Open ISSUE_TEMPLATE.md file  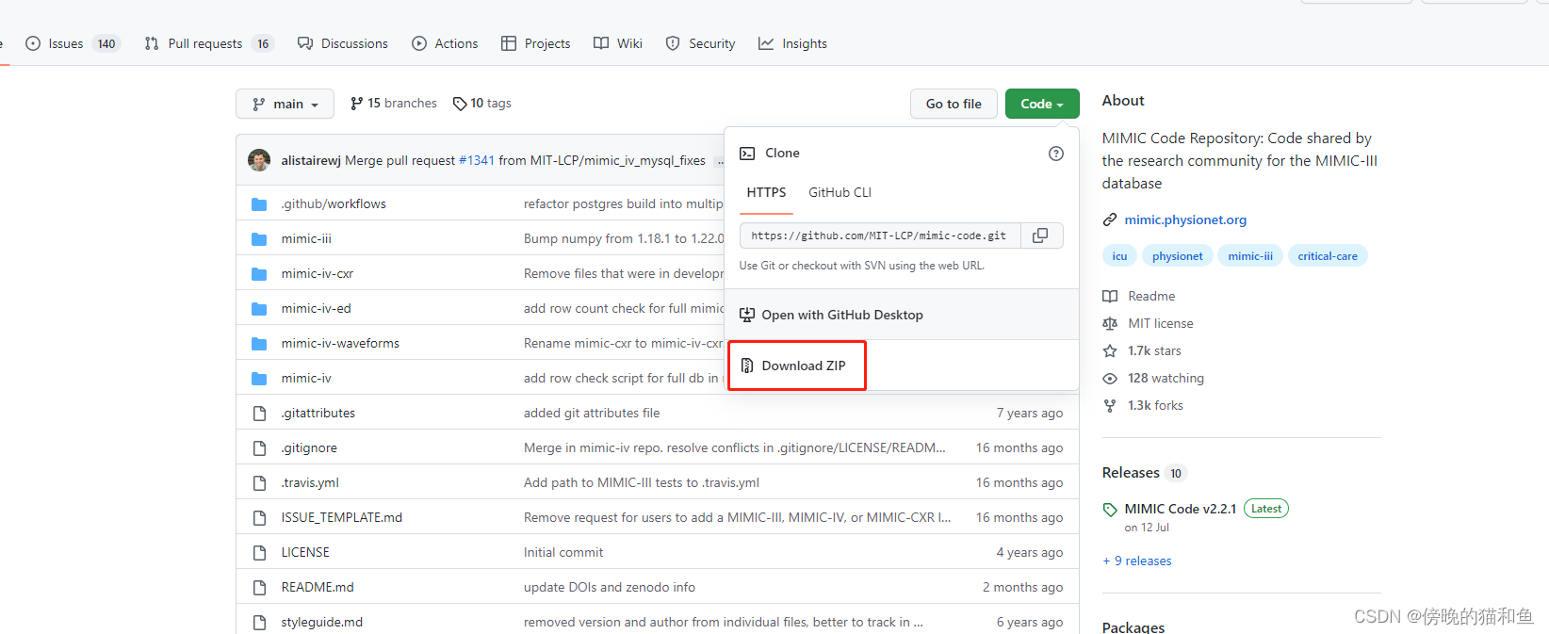[342, 517]
